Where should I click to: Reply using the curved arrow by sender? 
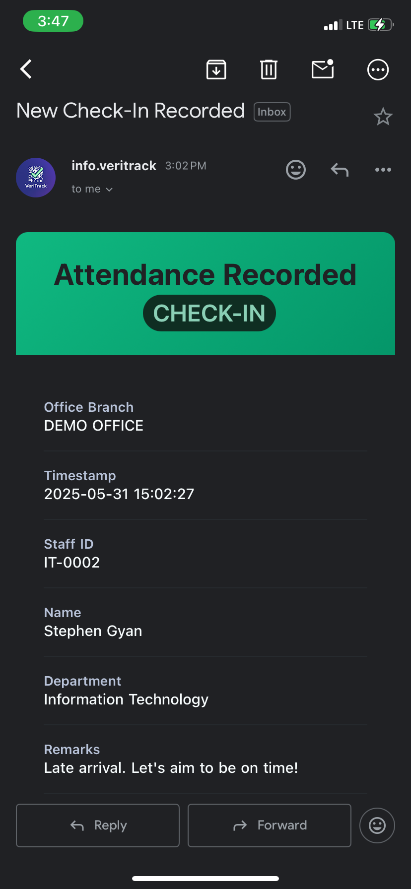[x=340, y=170]
